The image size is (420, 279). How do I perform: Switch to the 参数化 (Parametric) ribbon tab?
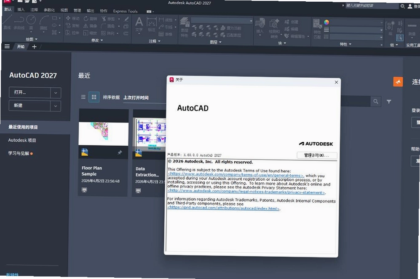click(x=49, y=10)
